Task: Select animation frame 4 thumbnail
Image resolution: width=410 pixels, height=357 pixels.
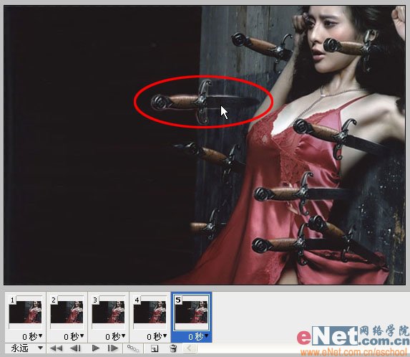Action: 150,312
